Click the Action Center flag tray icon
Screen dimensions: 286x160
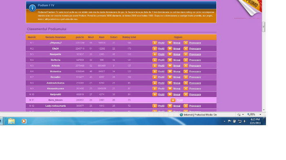click(x=229, y=121)
